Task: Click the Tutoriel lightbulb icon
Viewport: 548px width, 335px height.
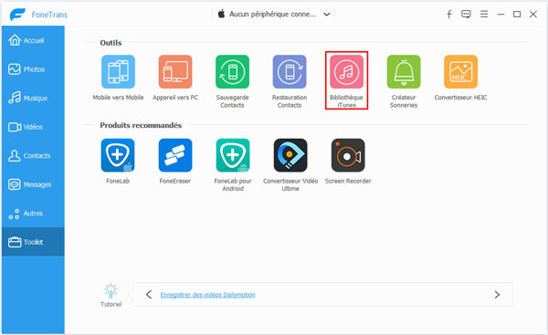Action: [111, 290]
